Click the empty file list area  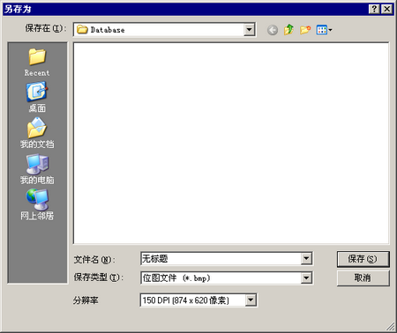(x=231, y=143)
